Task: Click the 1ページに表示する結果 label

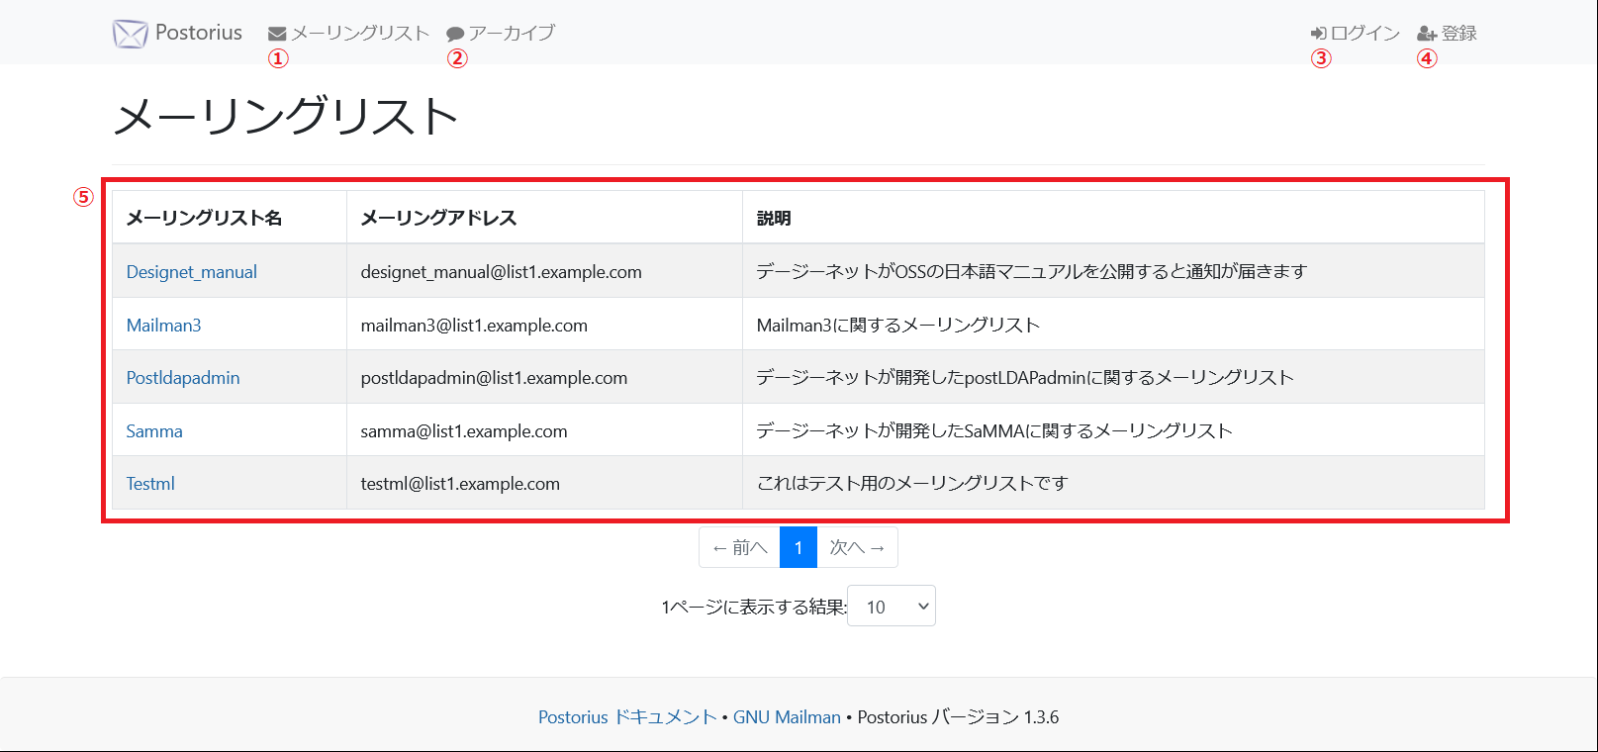Action: coord(754,608)
